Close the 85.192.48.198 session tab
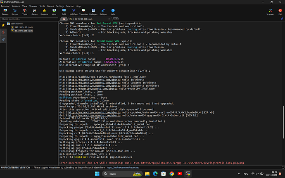The height and width of the screenshot is (178, 285). pyautogui.click(x=109, y=19)
